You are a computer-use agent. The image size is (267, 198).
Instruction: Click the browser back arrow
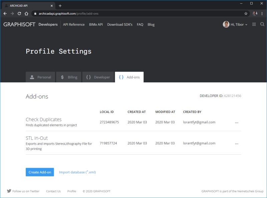pos(5,14)
